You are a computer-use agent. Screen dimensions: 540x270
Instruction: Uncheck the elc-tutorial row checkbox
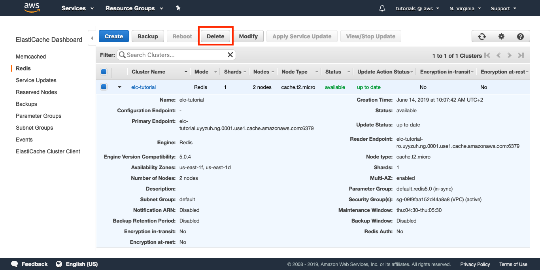click(104, 87)
